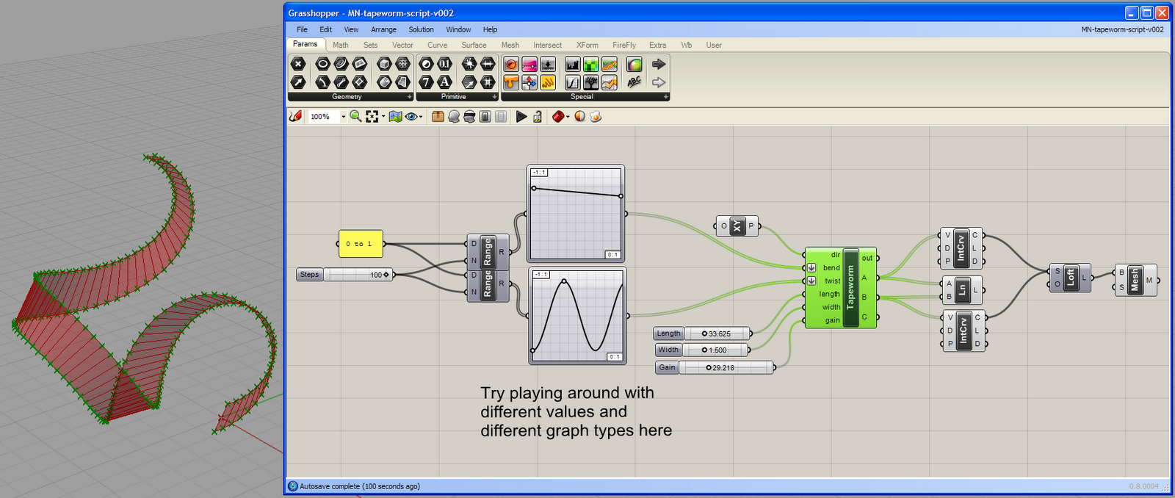Switch to the Curve tab

[x=437, y=45]
